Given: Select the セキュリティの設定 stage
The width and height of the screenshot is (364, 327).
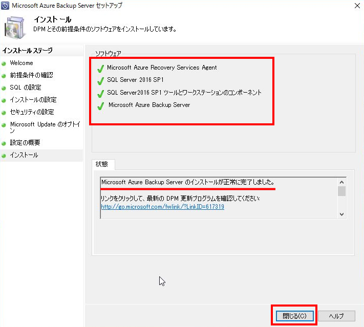Looking at the screenshot, I should click(32, 112).
